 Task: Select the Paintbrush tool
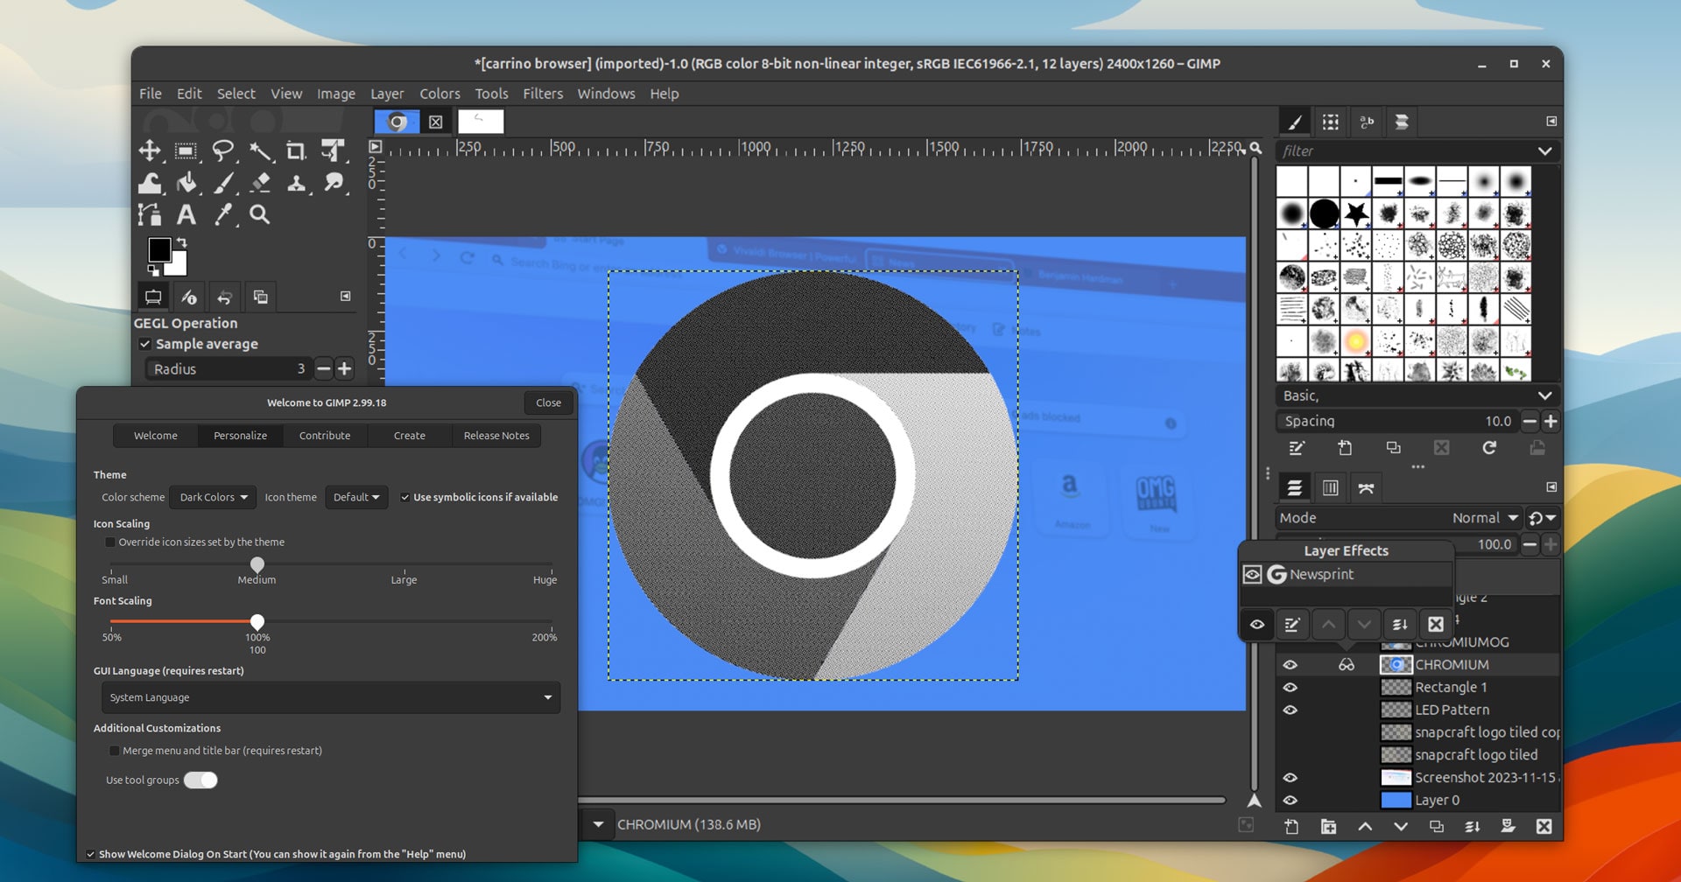tap(223, 183)
